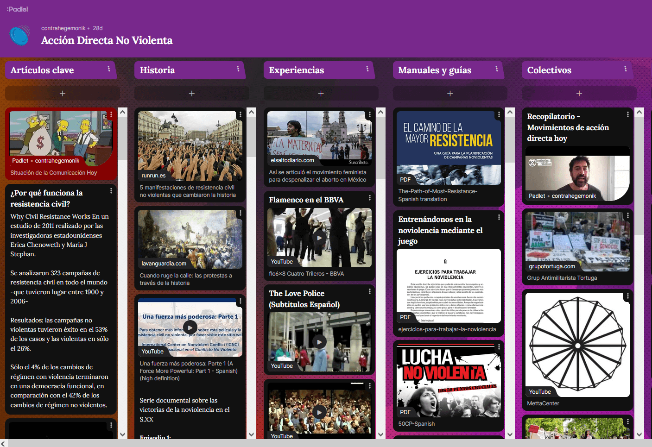Screen dimensions: 652x447
Task: Open menu of runrun.es post
Action: [x=241, y=114]
